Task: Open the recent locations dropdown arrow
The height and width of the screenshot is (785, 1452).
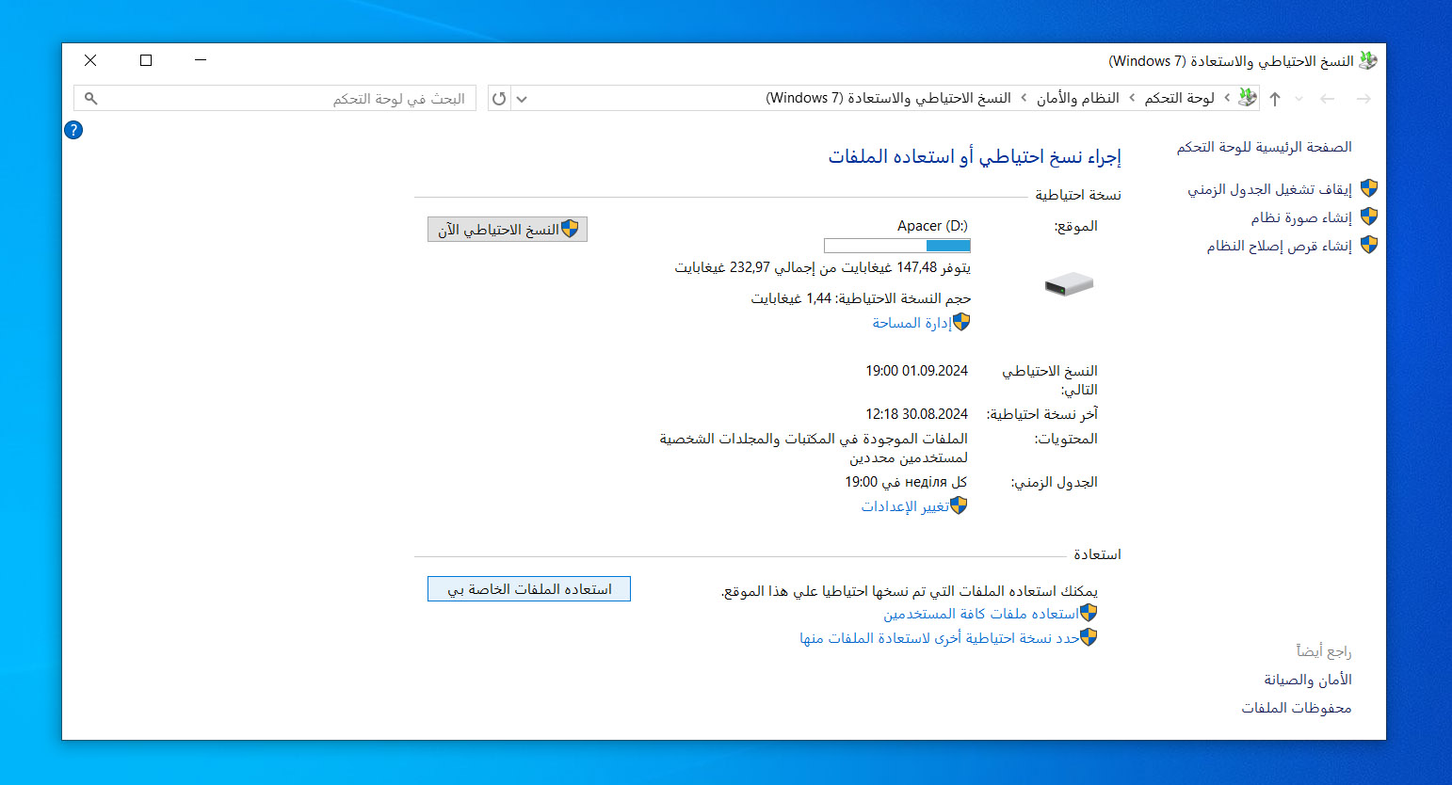Action: (x=1299, y=99)
